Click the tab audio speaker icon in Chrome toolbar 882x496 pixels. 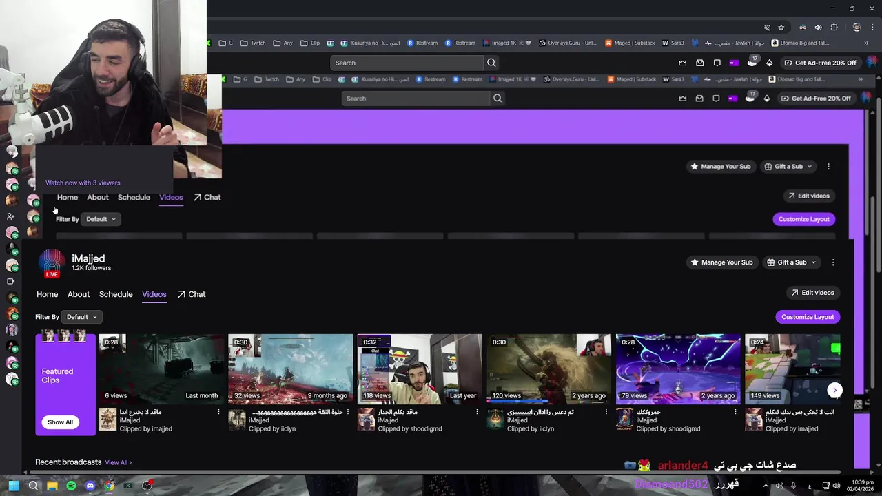click(x=818, y=28)
